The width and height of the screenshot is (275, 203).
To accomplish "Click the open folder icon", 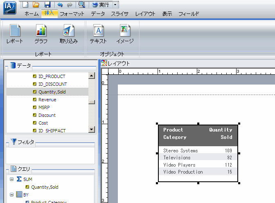I will point(36,4).
